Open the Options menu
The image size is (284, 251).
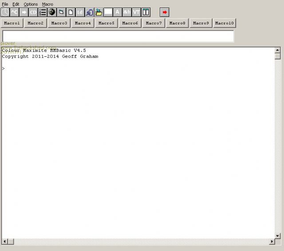pyautogui.click(x=31, y=4)
